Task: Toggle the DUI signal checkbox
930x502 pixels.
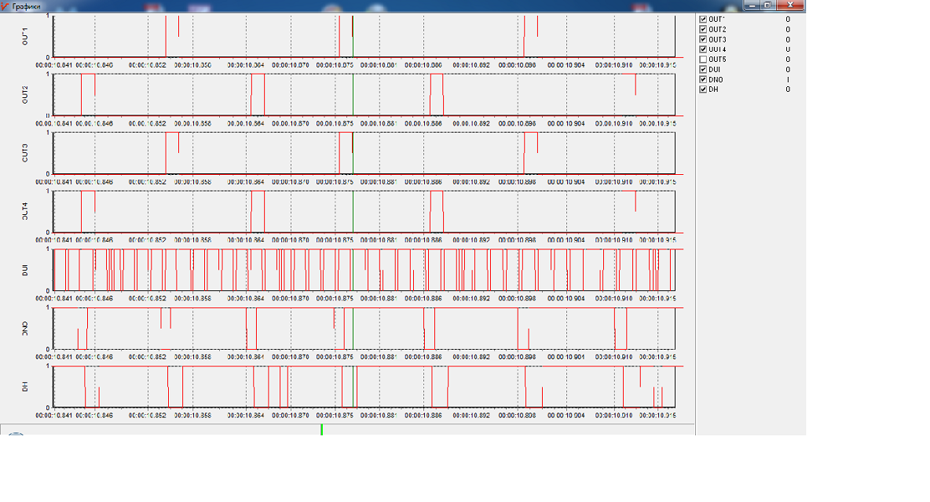Action: tap(703, 70)
